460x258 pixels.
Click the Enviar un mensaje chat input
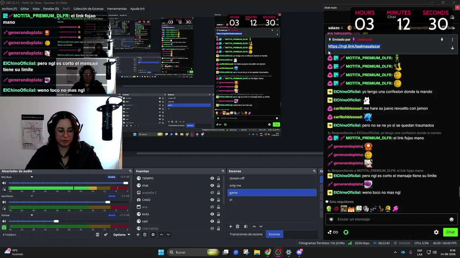392,219
